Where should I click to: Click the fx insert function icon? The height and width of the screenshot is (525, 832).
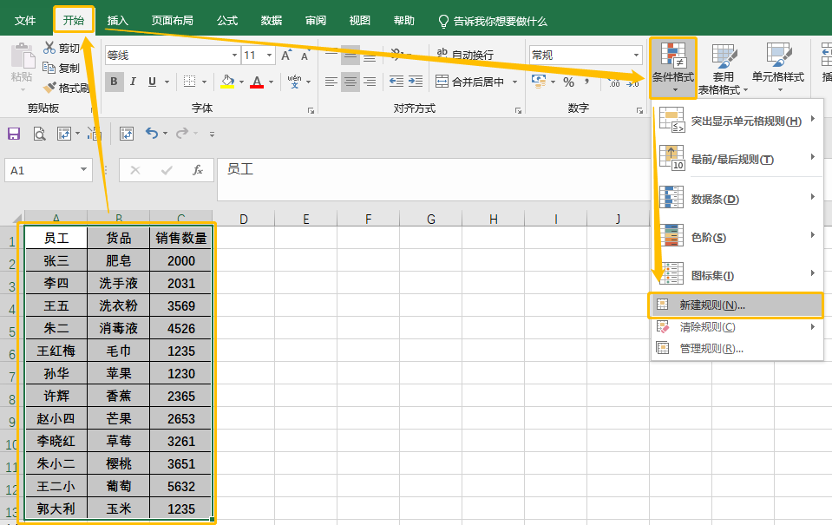pos(198,170)
